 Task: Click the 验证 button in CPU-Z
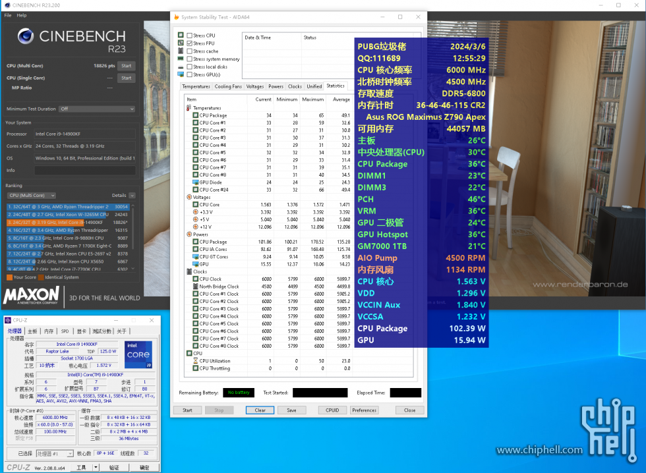coord(114,467)
